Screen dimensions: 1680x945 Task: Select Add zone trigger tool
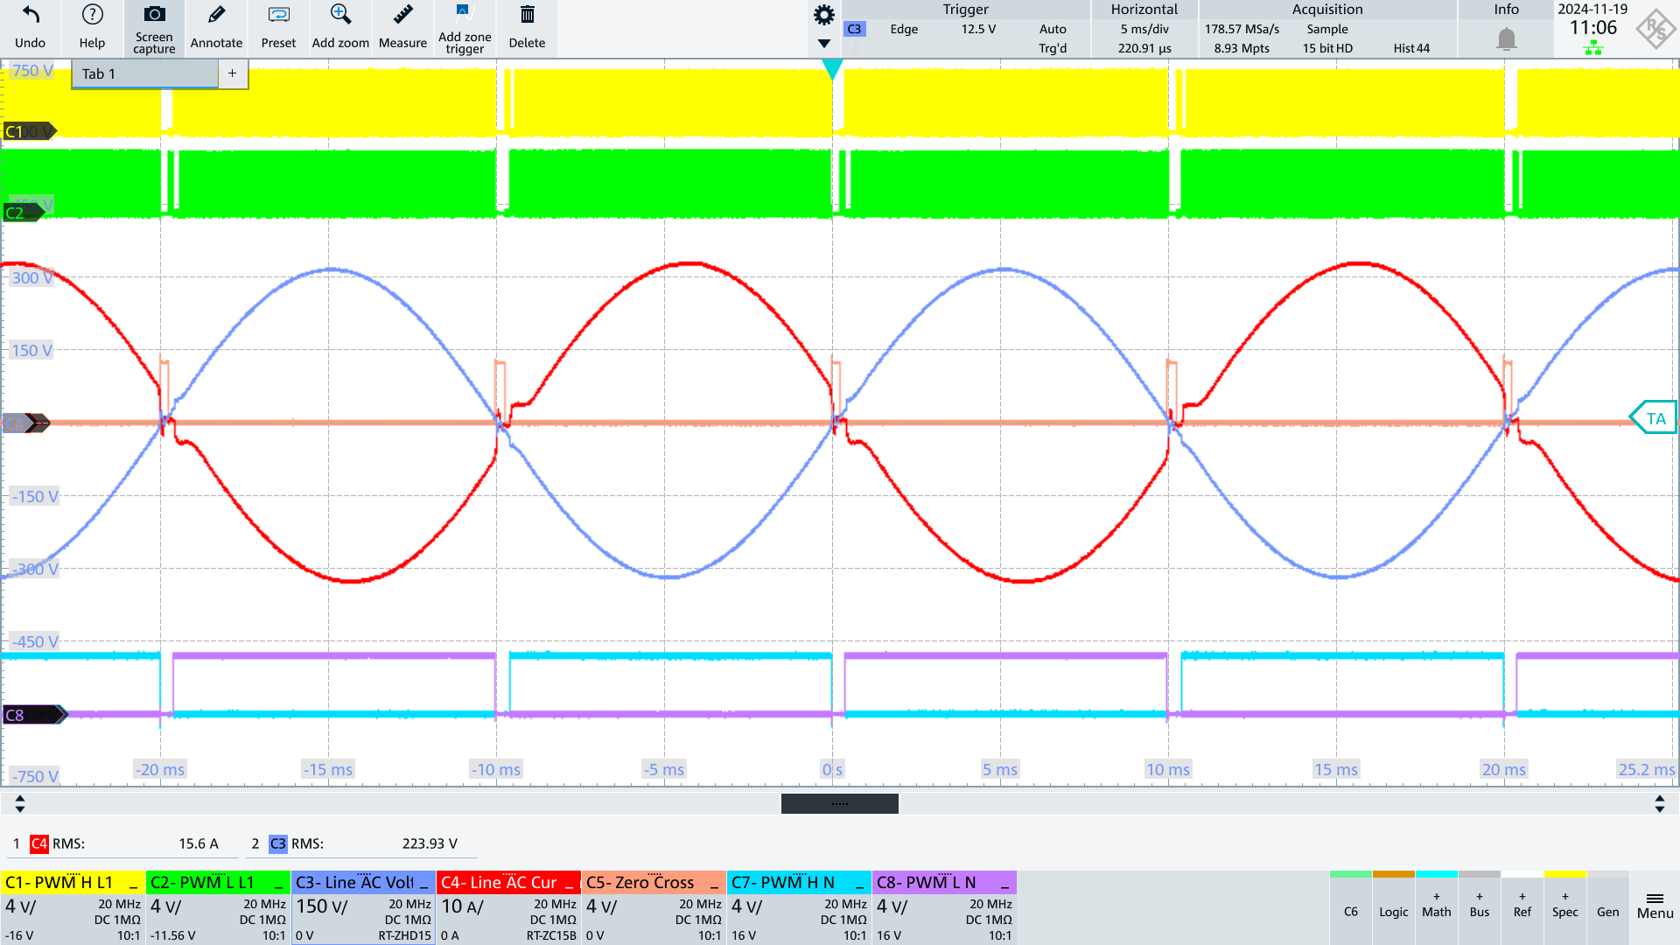(465, 28)
